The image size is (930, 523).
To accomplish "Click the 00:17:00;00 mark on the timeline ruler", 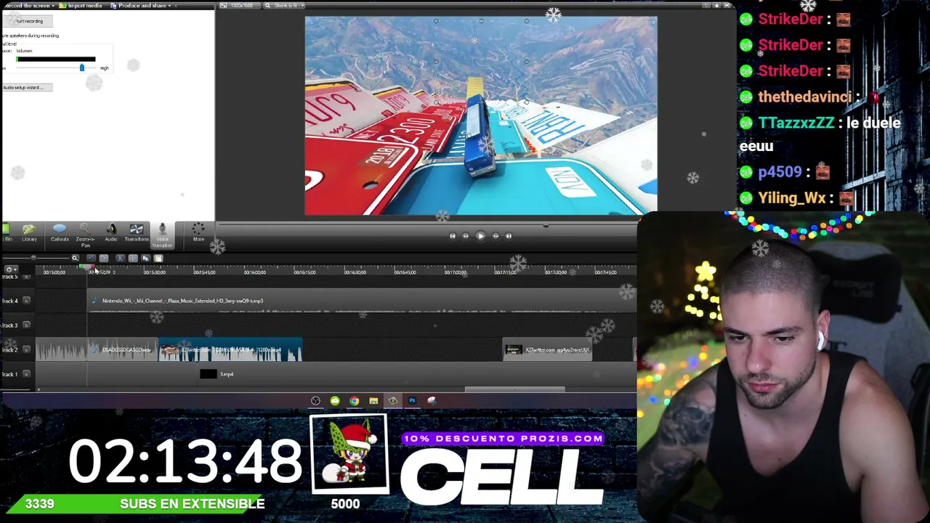I will (455, 272).
